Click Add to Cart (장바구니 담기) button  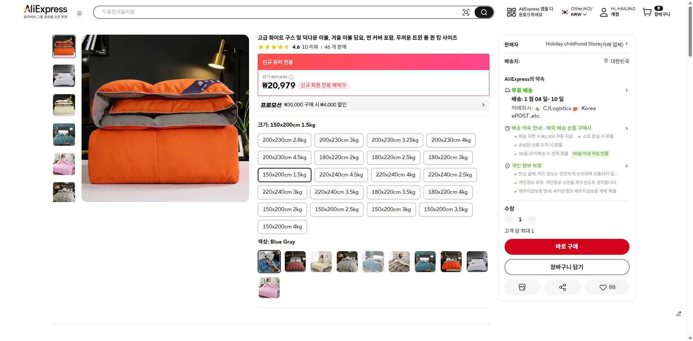point(567,267)
